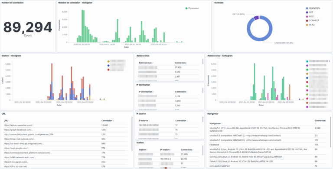Sort the IP source column
Screen dimensions: 333x169
(x=144, y=121)
